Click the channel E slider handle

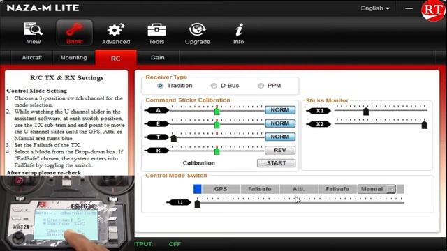point(217,124)
